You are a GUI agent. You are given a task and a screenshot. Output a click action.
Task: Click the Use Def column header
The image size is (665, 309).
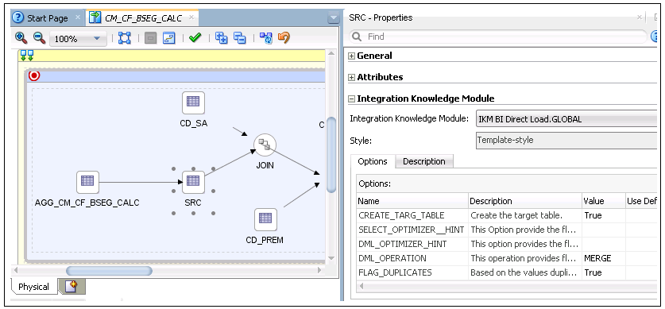pos(641,201)
